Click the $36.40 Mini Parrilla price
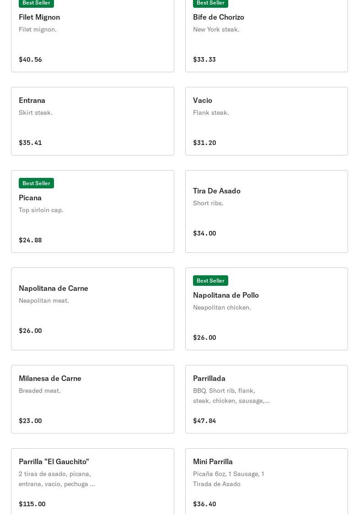This screenshot has width=359, height=514. (204, 504)
